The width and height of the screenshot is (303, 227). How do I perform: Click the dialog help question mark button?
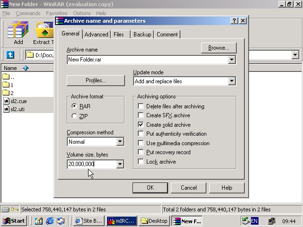[x=234, y=21]
